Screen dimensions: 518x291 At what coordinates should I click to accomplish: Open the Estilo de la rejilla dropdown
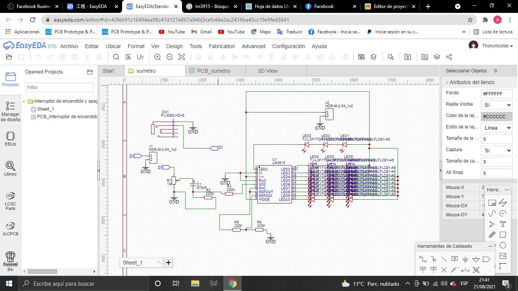pyautogui.click(x=496, y=128)
